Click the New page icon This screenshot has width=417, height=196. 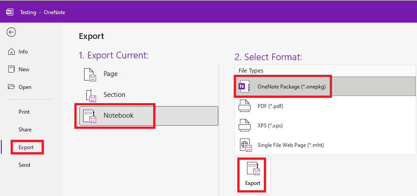click(12, 69)
